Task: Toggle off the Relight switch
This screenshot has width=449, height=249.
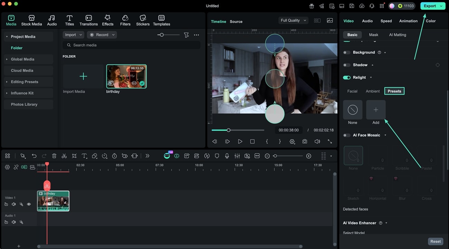Action: 347,77
